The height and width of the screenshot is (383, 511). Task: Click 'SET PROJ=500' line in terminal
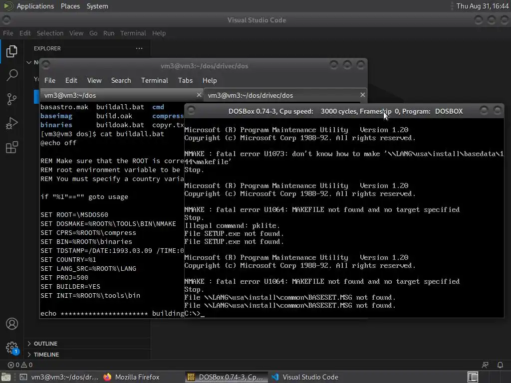(x=64, y=277)
